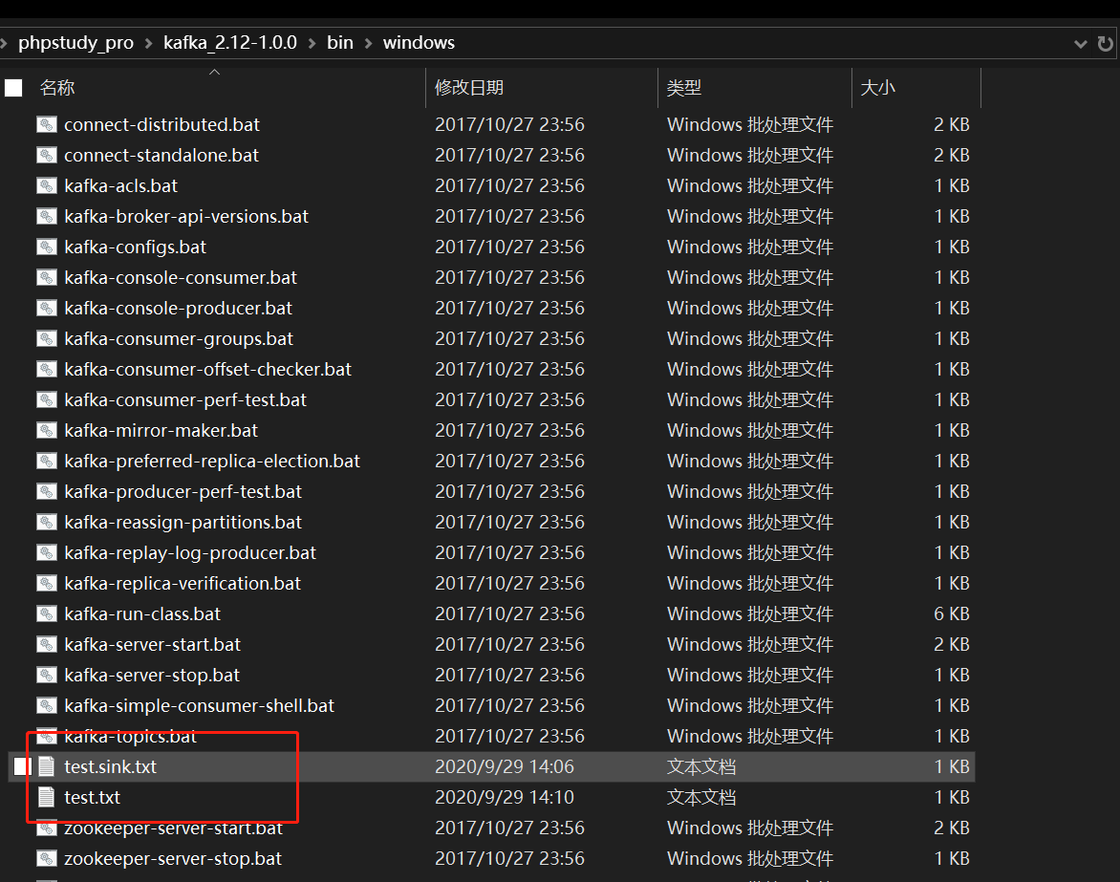The width and height of the screenshot is (1120, 882).
Task: Click the kafka-console-producer.bat file icon
Action: point(47,309)
